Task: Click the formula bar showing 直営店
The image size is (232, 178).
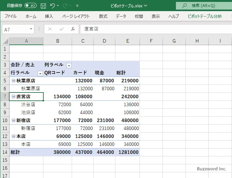Action: click(156, 29)
